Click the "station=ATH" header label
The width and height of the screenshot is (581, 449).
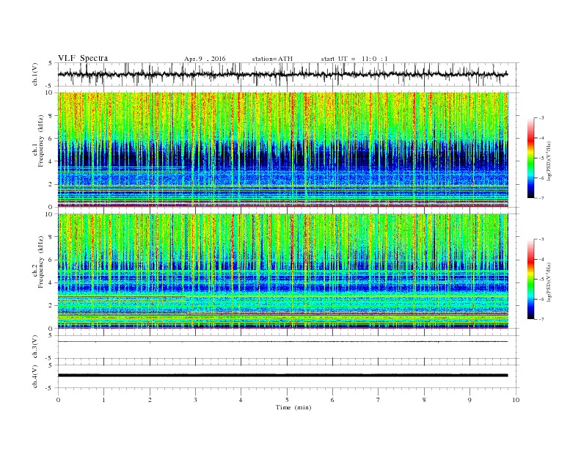tap(272, 59)
